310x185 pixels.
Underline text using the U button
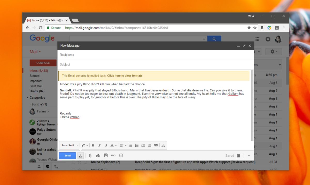(x=106, y=146)
